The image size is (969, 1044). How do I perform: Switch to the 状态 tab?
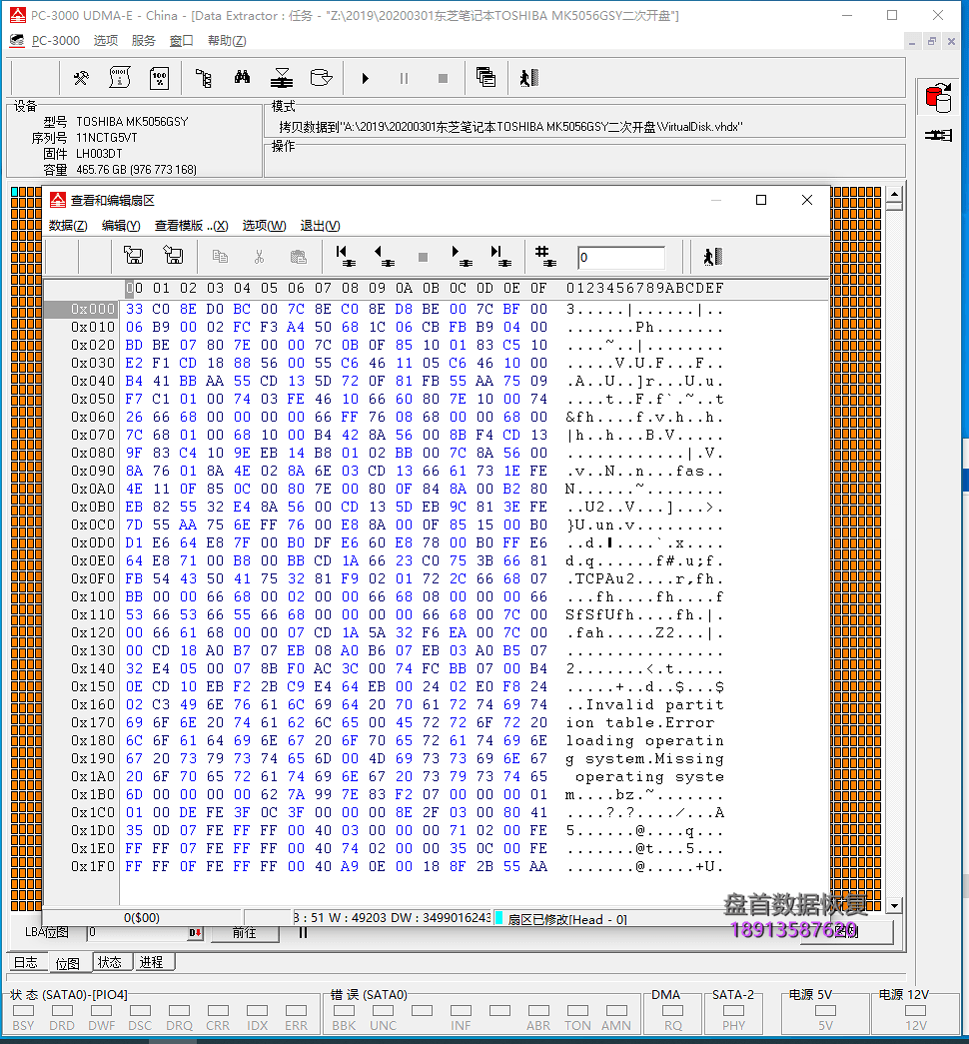[x=110, y=962]
